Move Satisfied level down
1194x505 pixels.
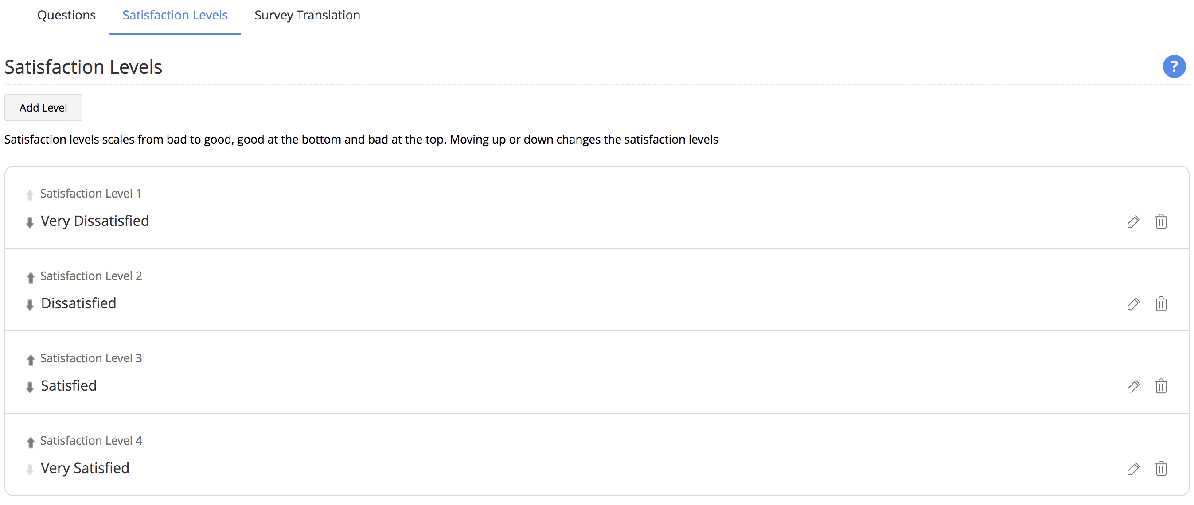pos(30,388)
